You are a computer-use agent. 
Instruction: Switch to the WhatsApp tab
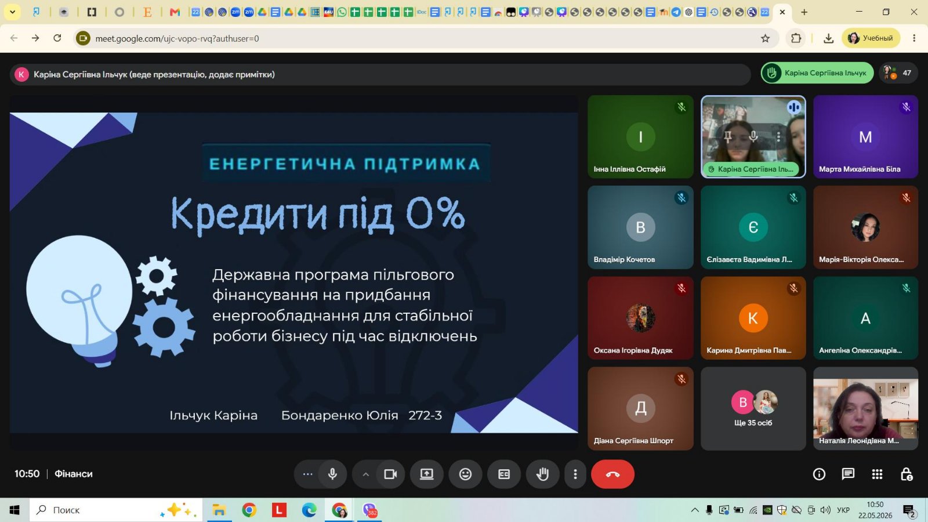click(x=342, y=12)
